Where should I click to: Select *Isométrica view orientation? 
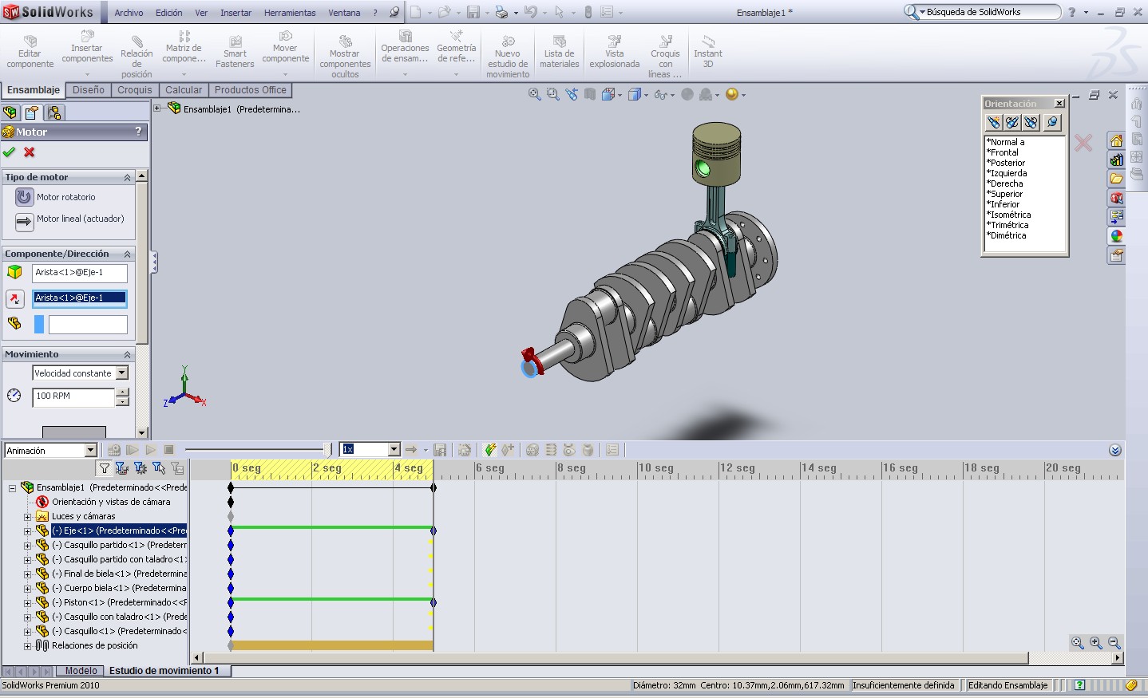(1009, 215)
